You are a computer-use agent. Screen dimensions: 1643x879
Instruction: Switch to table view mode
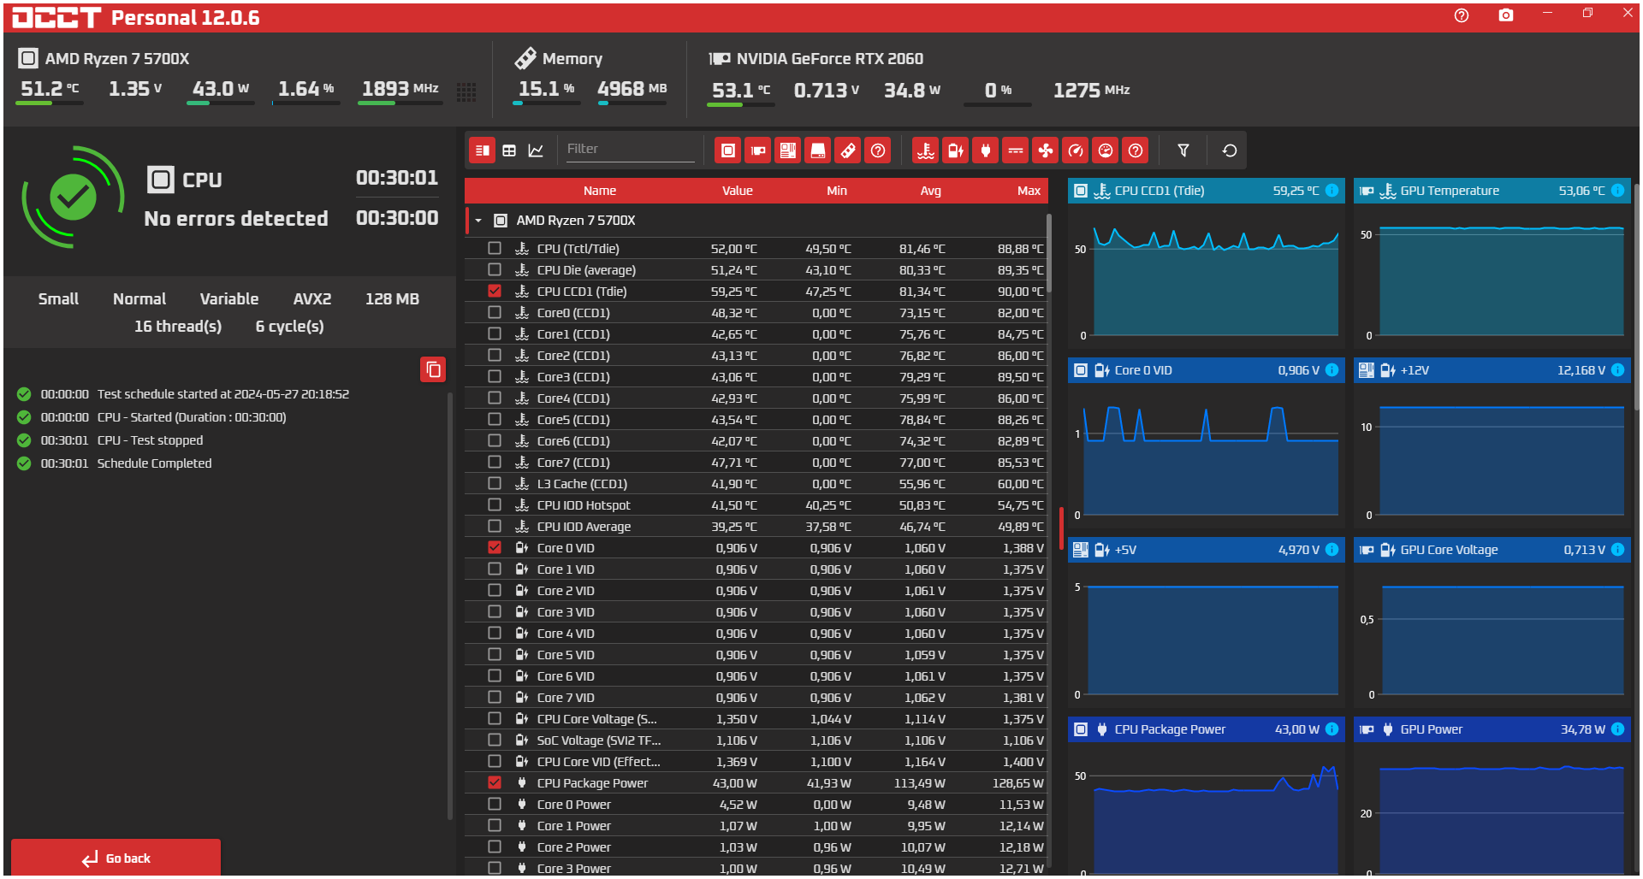point(509,150)
